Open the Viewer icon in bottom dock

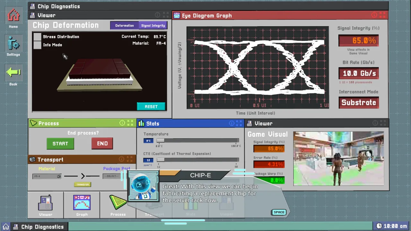point(46,205)
